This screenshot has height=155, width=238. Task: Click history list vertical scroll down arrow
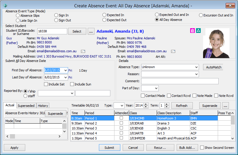(x=64, y=132)
